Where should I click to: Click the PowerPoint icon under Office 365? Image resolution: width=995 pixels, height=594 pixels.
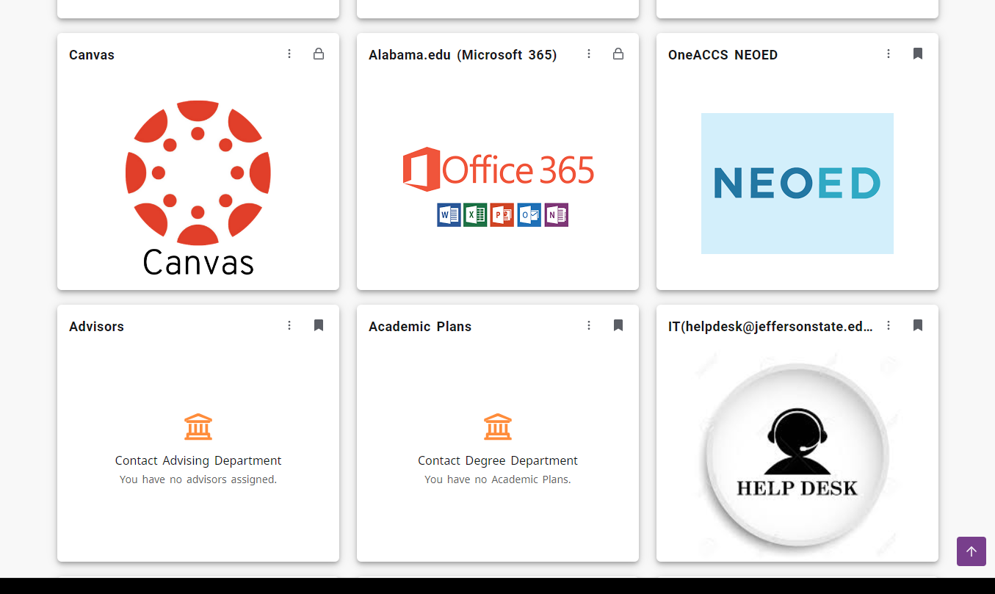tap(502, 215)
